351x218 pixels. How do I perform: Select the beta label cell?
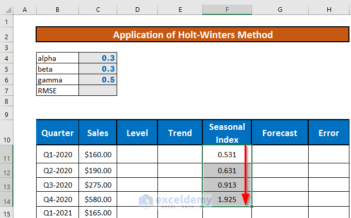tap(57, 69)
